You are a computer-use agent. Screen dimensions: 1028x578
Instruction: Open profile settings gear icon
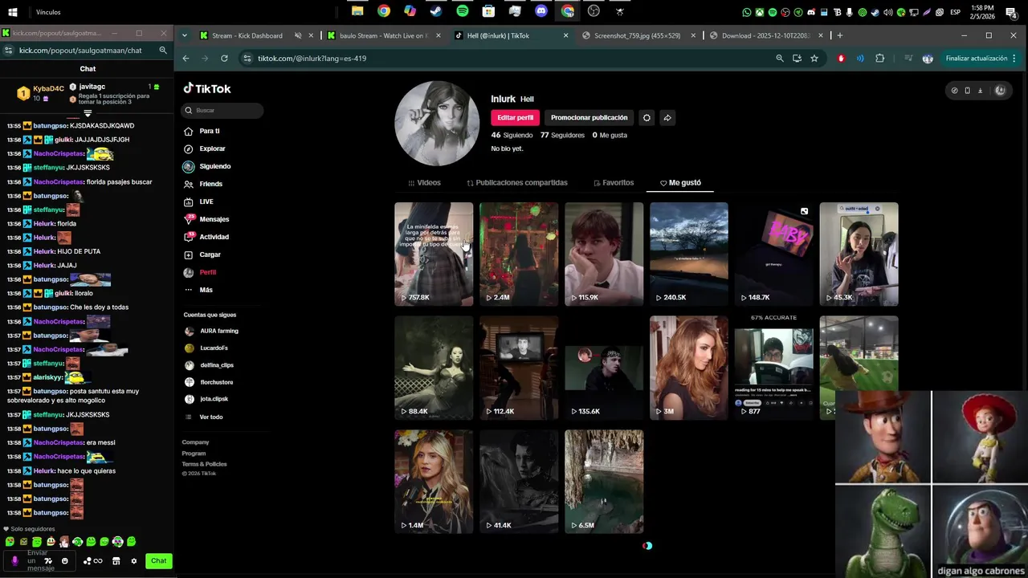pyautogui.click(x=647, y=117)
